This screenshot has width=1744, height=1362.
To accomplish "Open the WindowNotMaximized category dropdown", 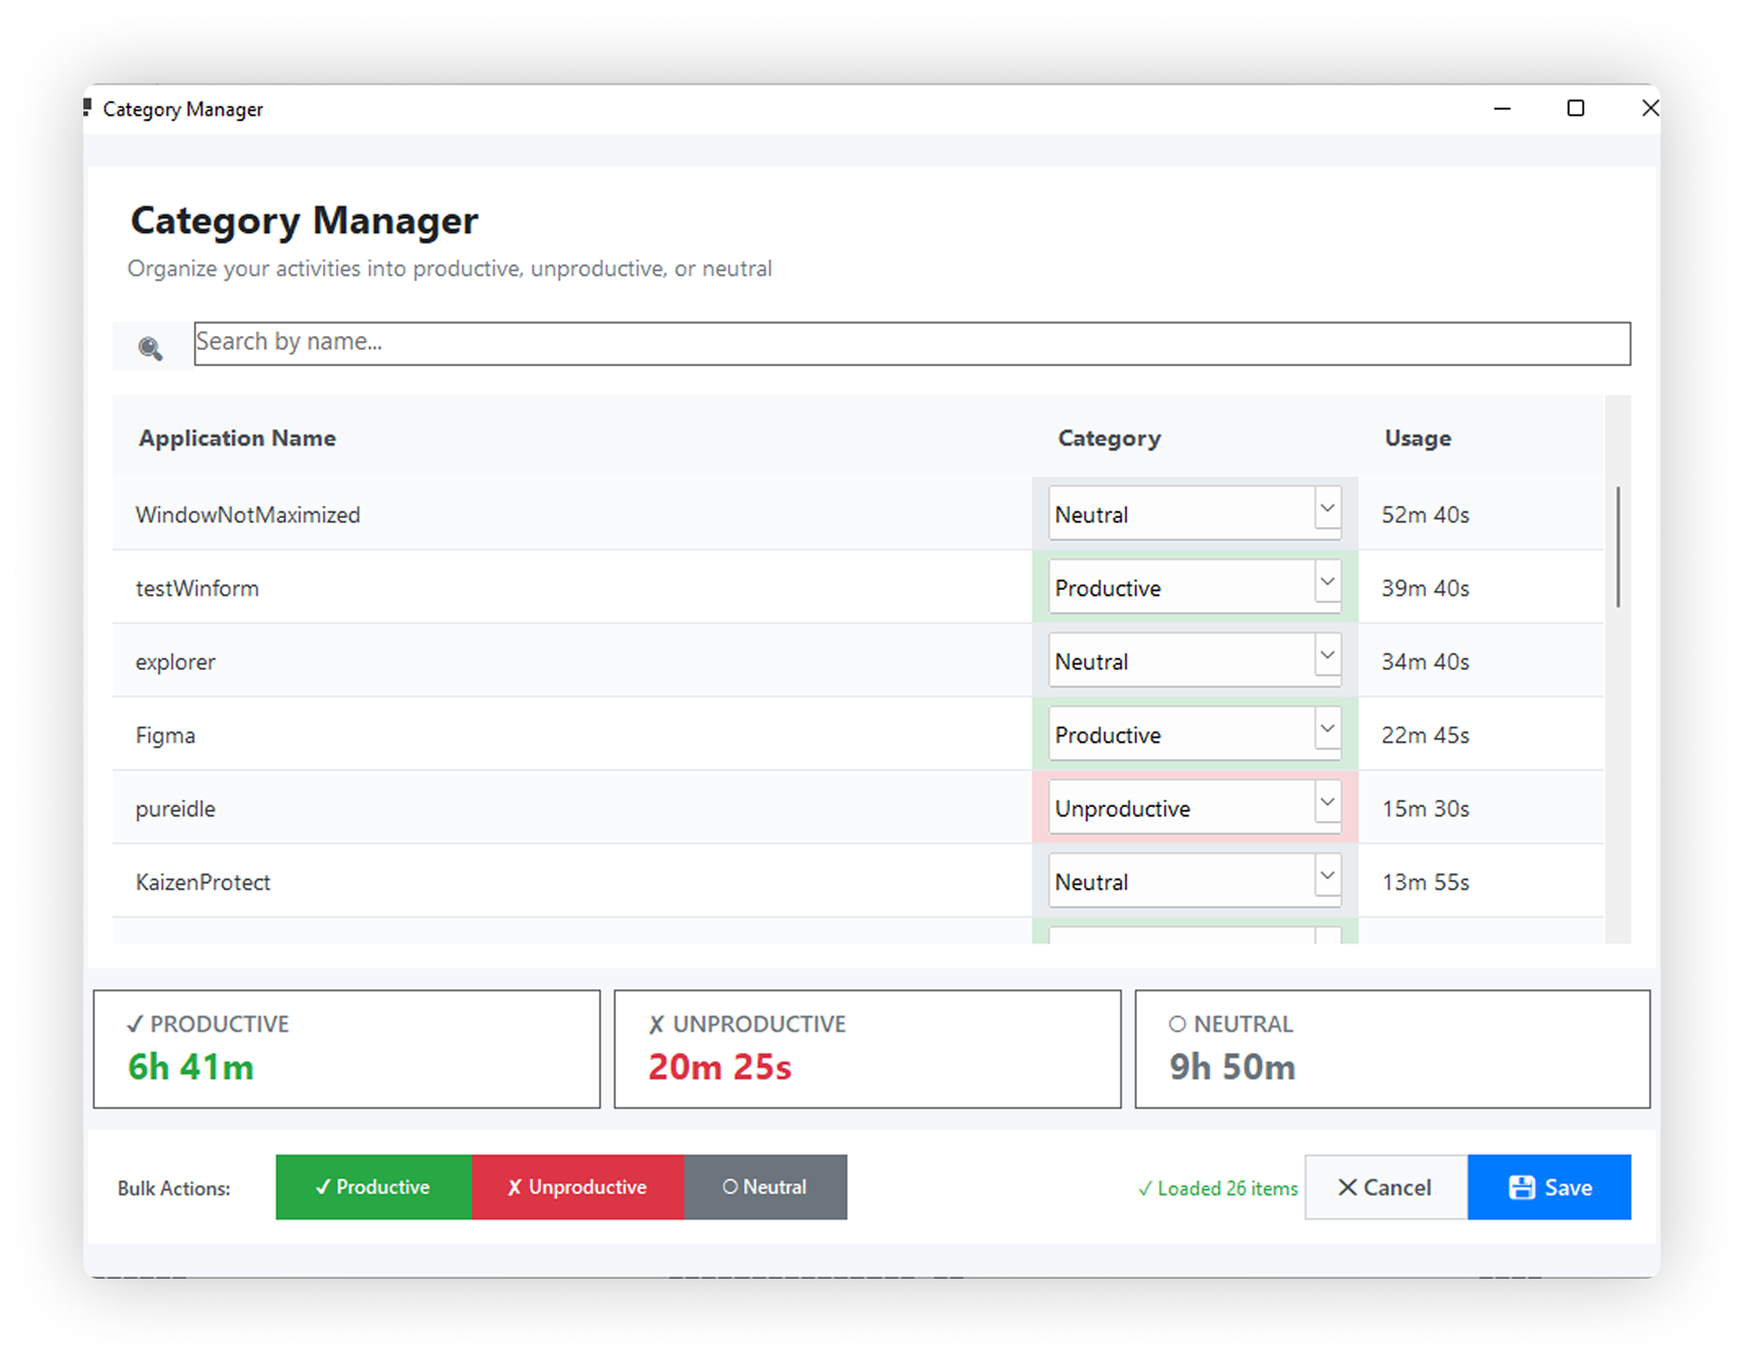I will coord(1194,514).
